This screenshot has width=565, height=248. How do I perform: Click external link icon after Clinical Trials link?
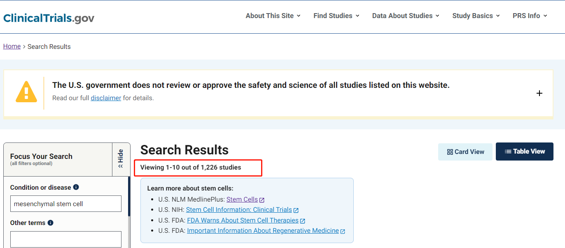pos(296,210)
